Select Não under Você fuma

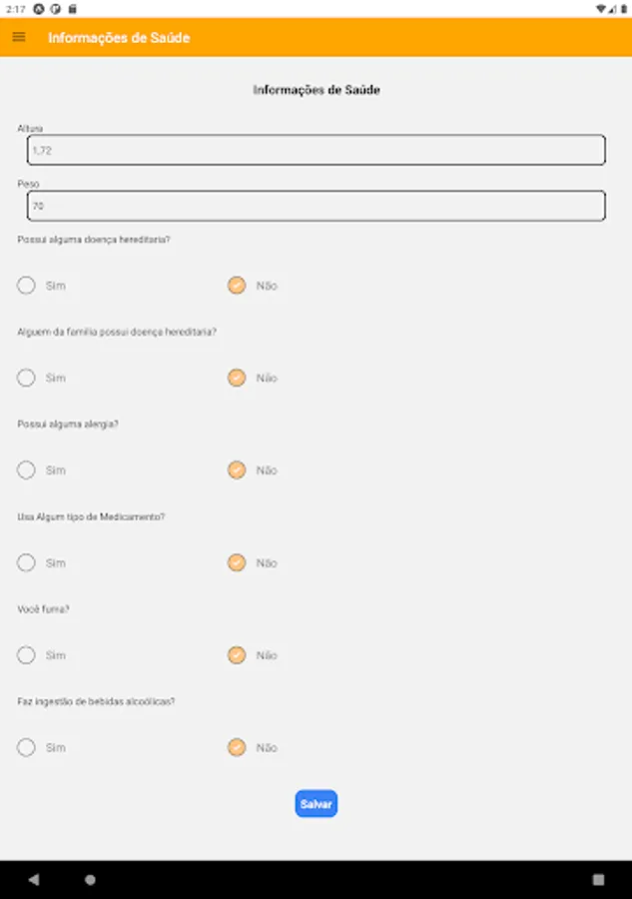coord(237,655)
